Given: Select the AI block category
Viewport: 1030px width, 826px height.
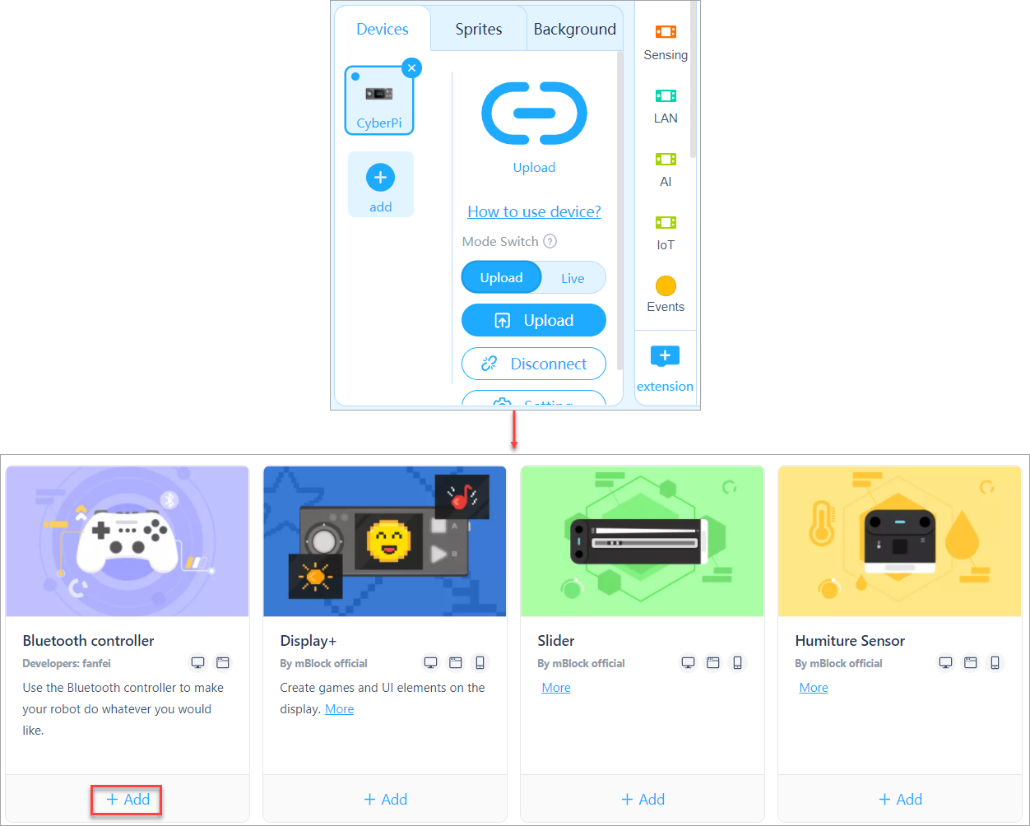Looking at the screenshot, I should click(665, 169).
